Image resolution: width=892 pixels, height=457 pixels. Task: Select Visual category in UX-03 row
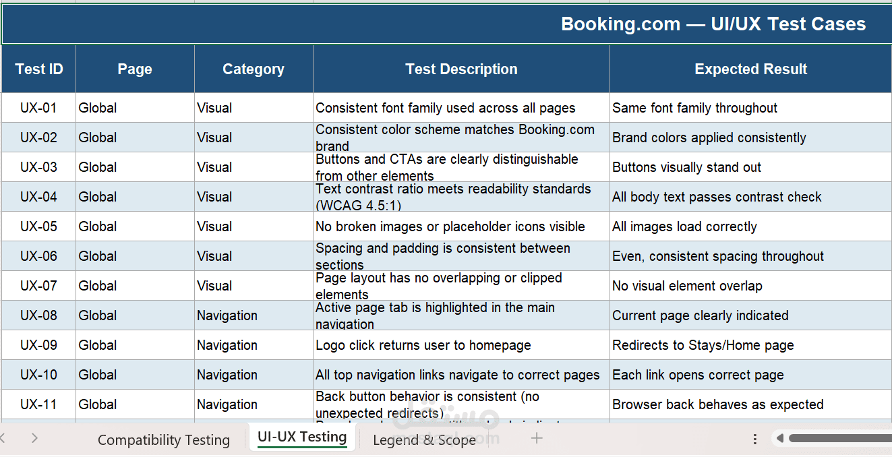pos(254,167)
